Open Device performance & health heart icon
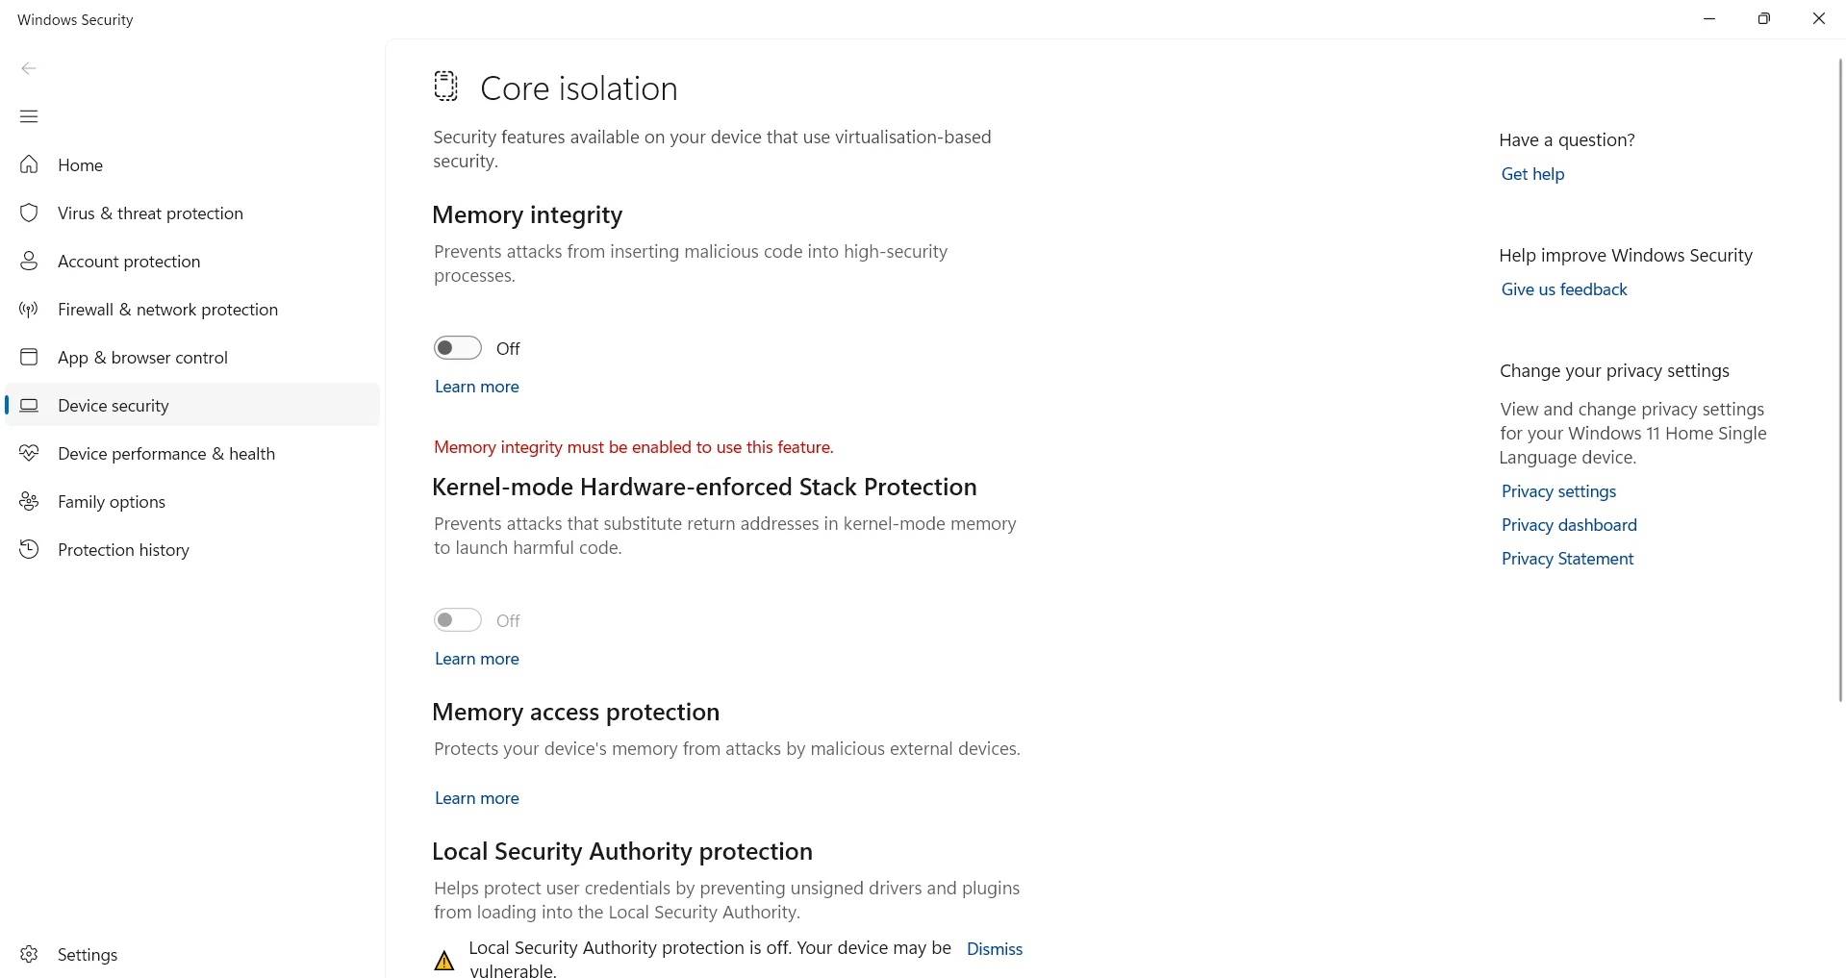Image resolution: width=1846 pixels, height=978 pixels. 30,453
